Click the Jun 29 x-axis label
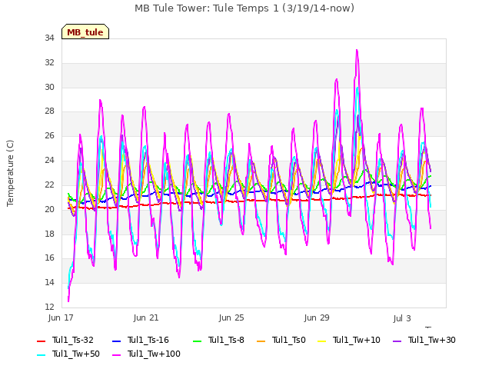This screenshot has height=369, width=492. pos(317,317)
